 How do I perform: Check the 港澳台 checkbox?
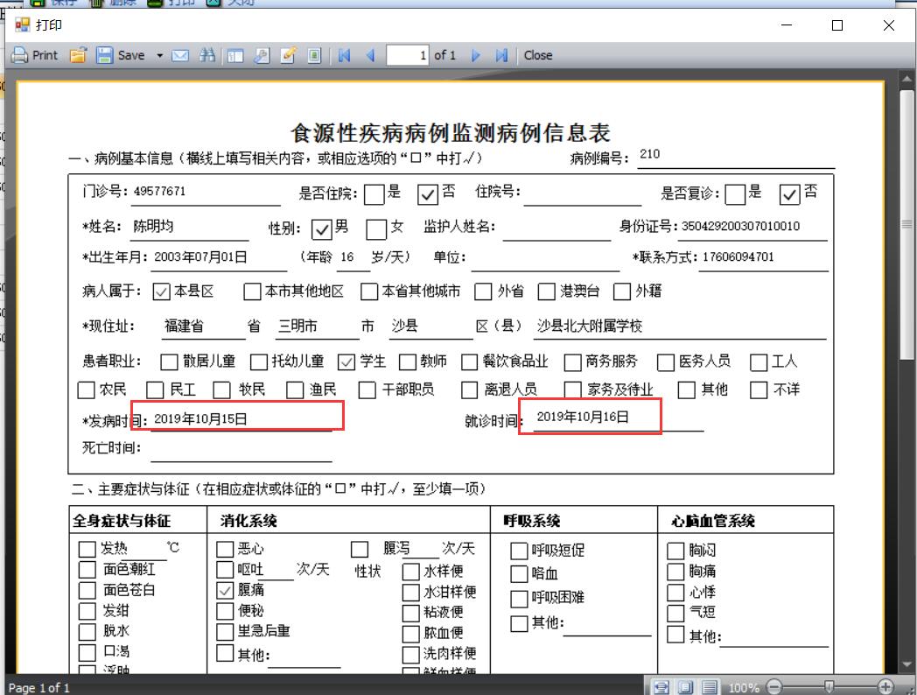[x=546, y=291]
